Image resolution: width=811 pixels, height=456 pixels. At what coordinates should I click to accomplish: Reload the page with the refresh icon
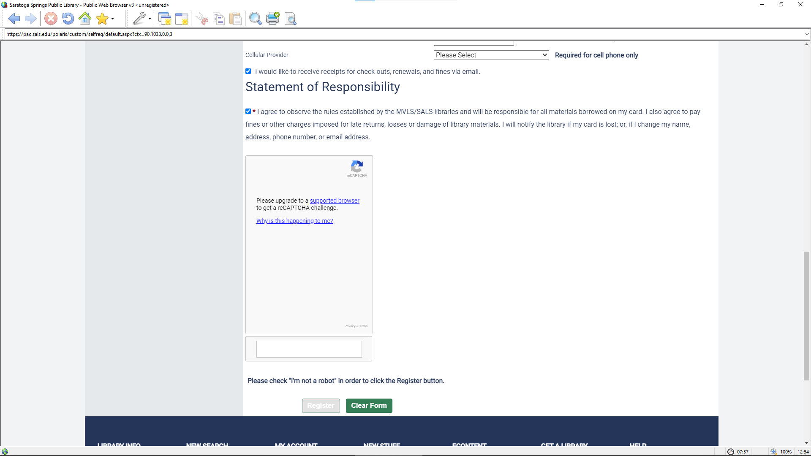tap(68, 19)
